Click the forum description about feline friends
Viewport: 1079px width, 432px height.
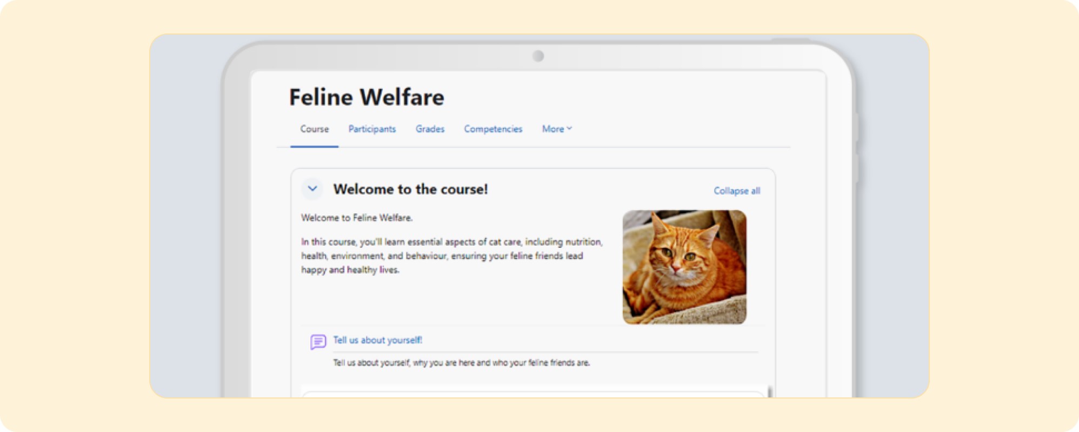[x=461, y=363]
